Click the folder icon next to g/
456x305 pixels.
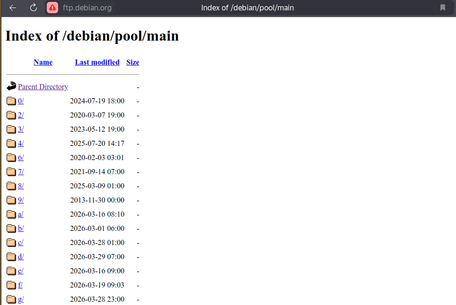(11, 299)
